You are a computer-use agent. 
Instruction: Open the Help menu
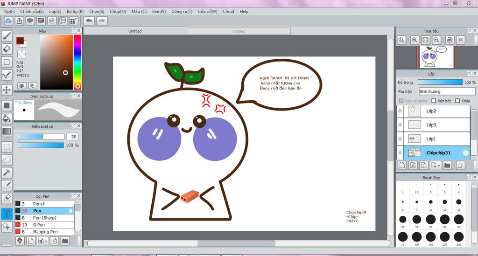[244, 11]
